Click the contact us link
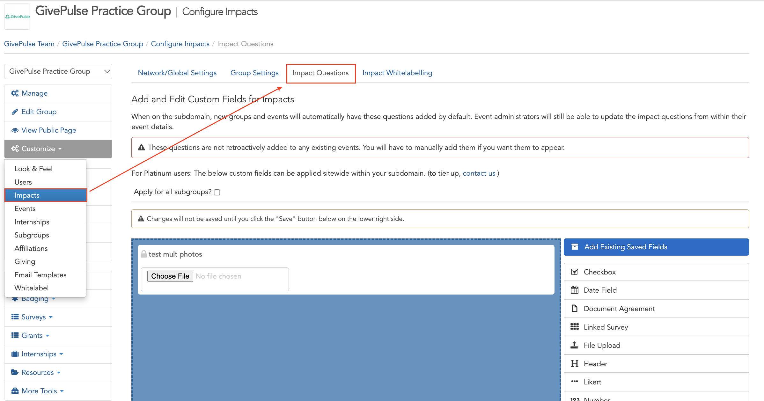764x401 pixels. [479, 173]
